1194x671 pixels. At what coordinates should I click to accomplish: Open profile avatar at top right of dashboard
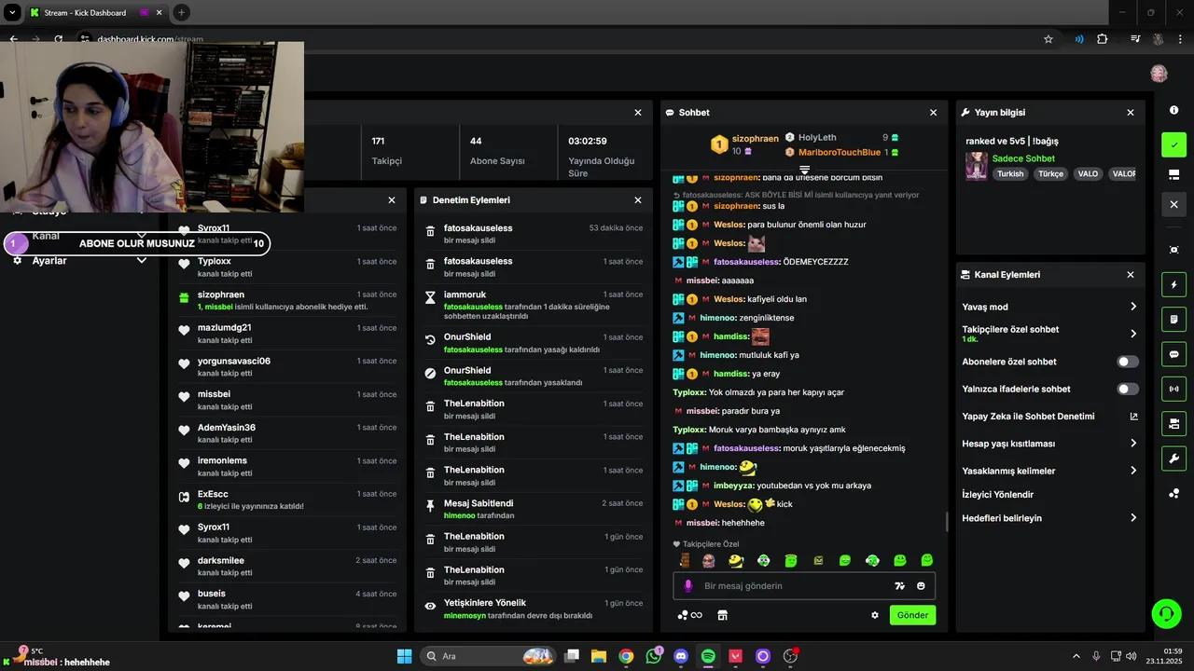point(1159,74)
